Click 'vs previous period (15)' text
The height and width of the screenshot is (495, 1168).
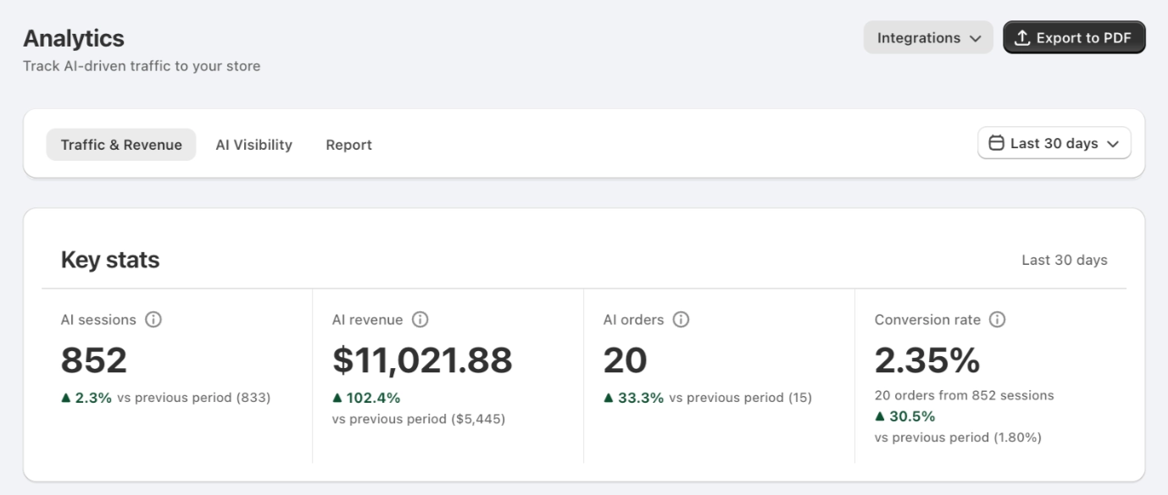point(741,398)
